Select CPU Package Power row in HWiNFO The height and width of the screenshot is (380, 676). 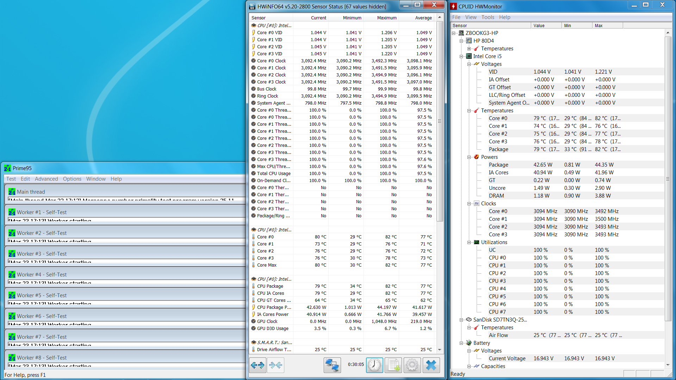342,307
